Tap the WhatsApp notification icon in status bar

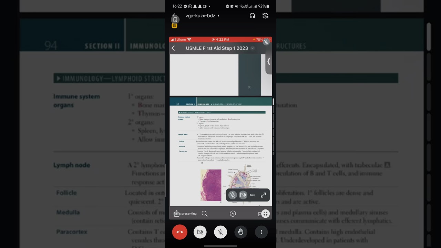190,7
